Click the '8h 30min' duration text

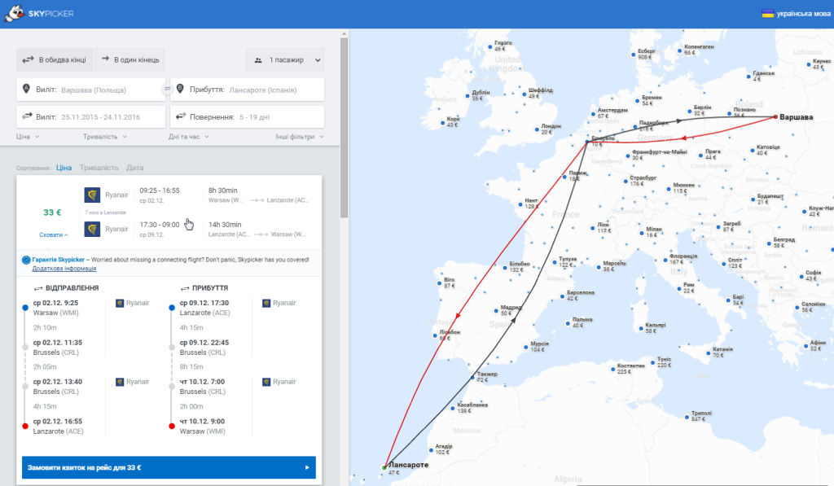point(223,190)
